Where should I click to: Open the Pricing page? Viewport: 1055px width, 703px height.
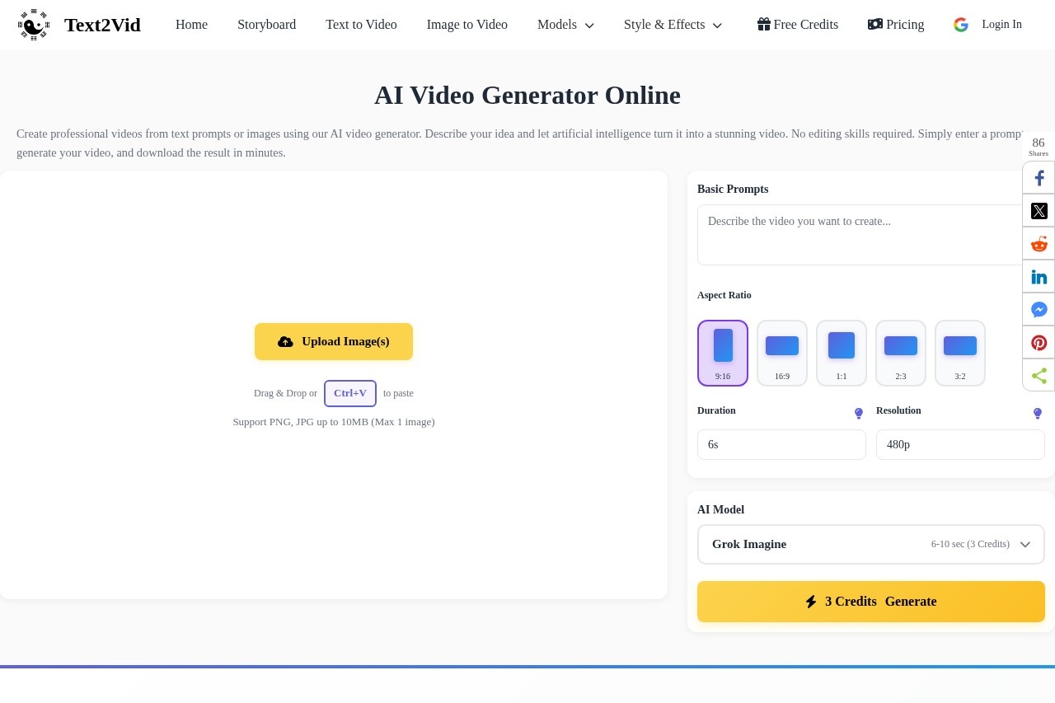click(x=896, y=25)
